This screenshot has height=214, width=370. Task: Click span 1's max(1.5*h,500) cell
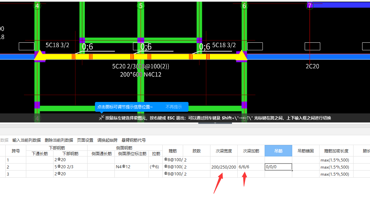click(336, 160)
